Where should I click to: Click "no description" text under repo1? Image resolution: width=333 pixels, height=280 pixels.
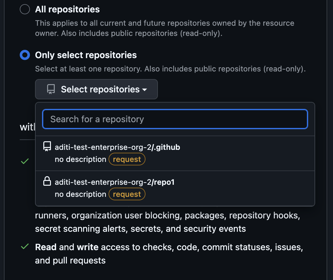pyautogui.click(x=80, y=194)
